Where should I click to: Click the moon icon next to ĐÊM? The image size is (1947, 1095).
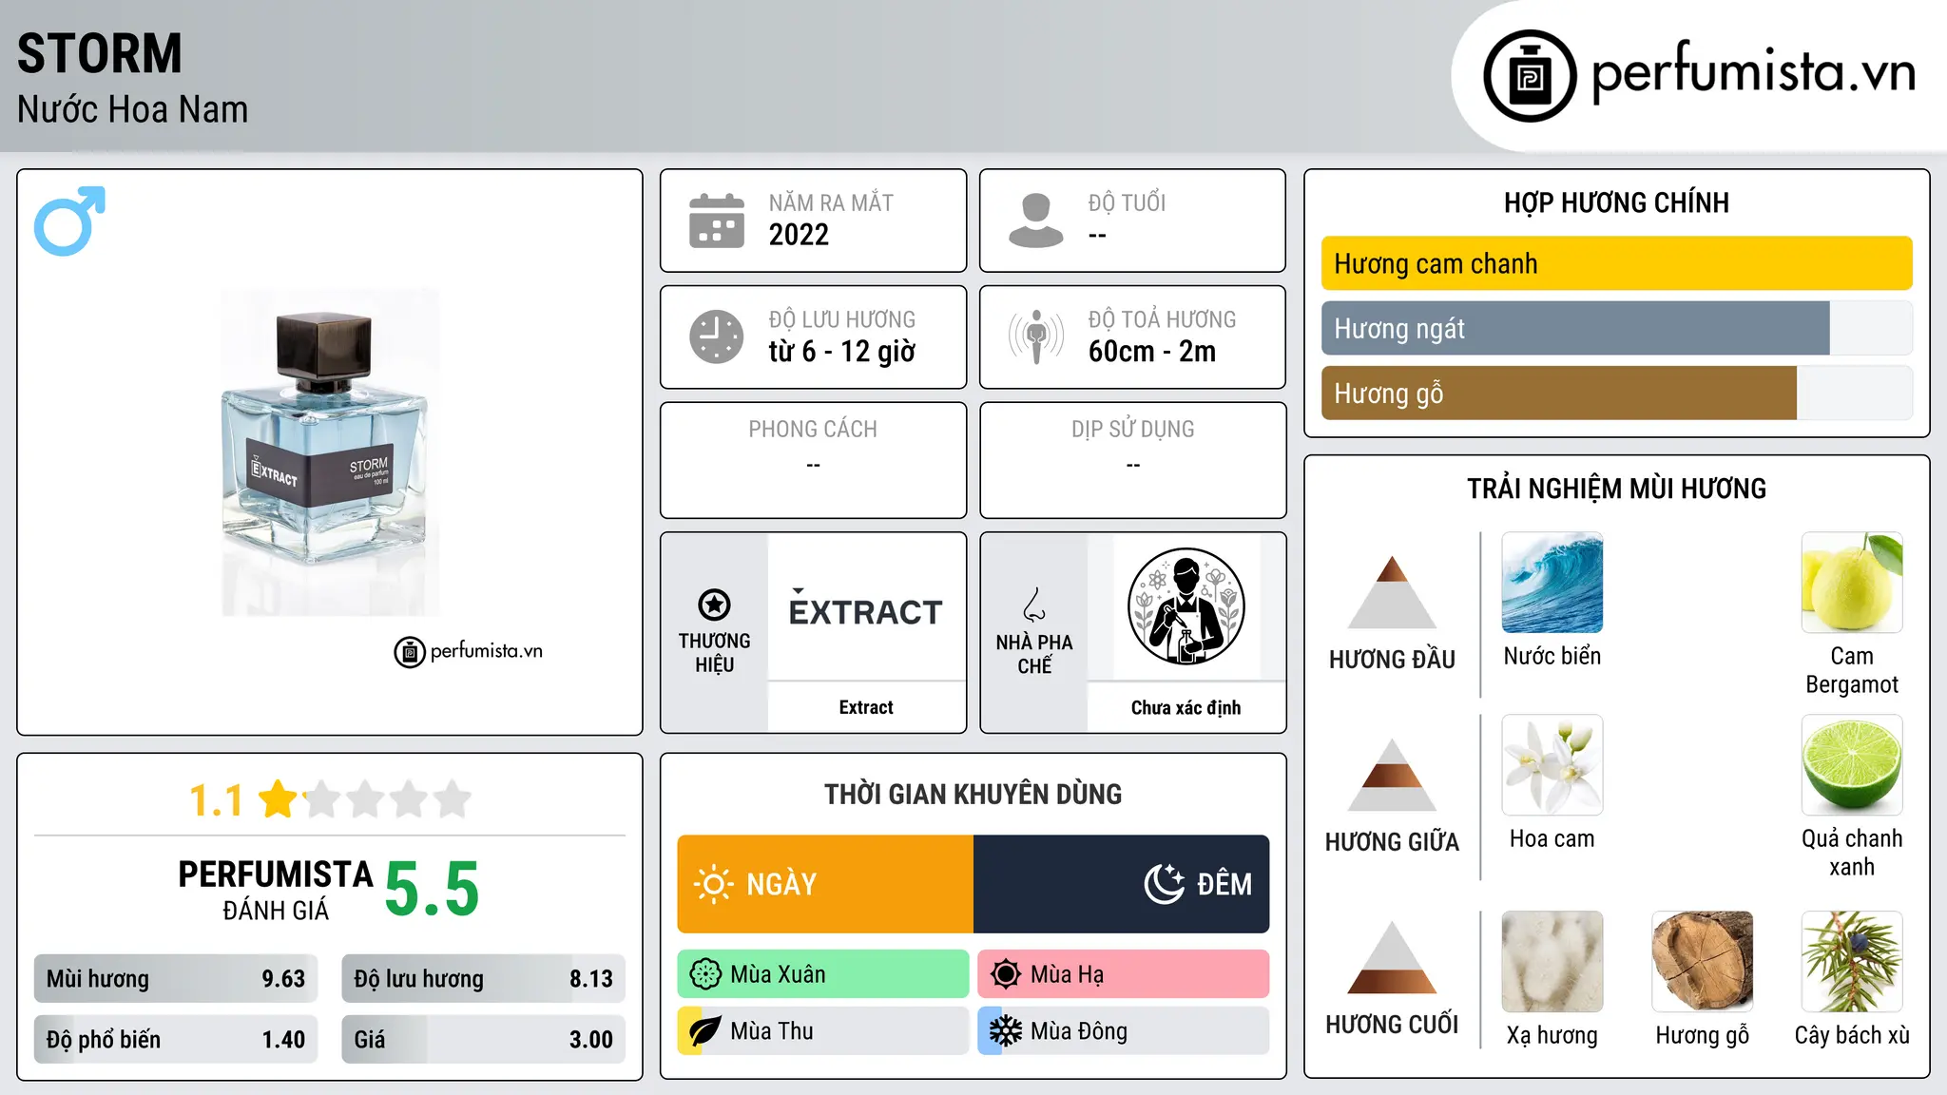click(1165, 884)
